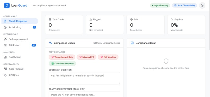210x97 pixels.
Task: Click the rules checklist icon for RBI Rules
Action: (x=5, y=45)
